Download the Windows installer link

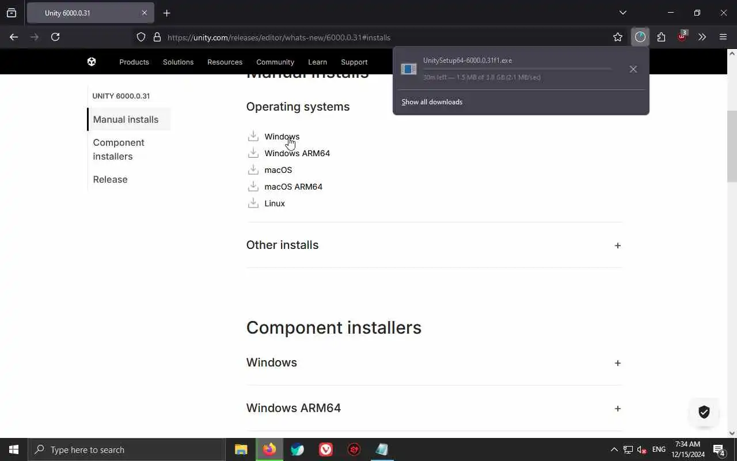point(282,137)
